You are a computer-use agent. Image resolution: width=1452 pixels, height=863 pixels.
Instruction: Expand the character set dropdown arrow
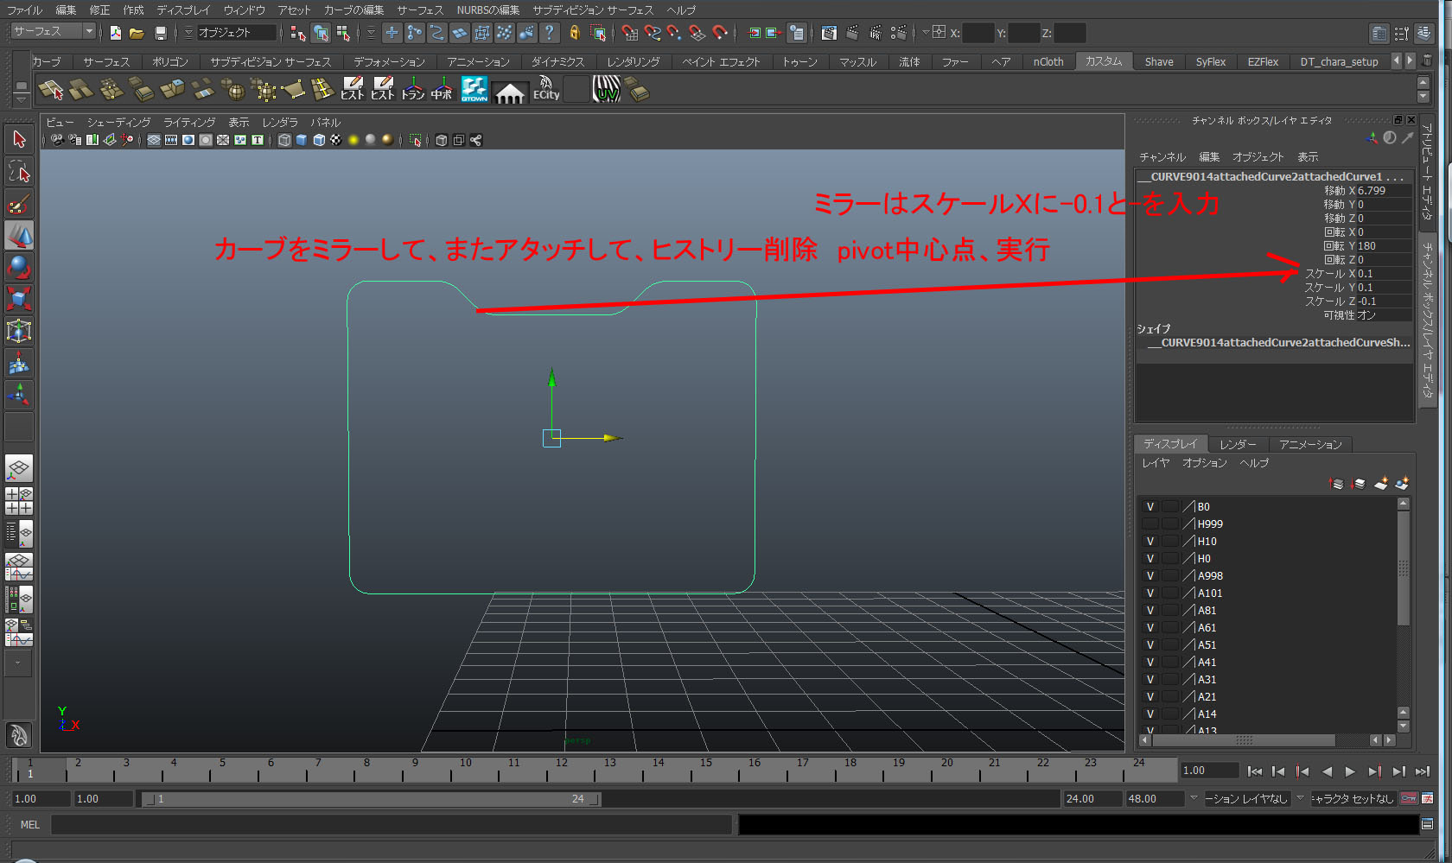[1300, 798]
